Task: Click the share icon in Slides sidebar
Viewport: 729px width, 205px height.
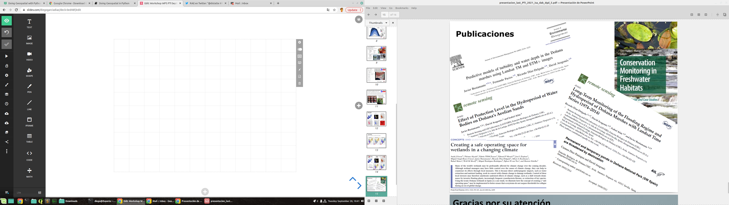Action: [x=7, y=142]
